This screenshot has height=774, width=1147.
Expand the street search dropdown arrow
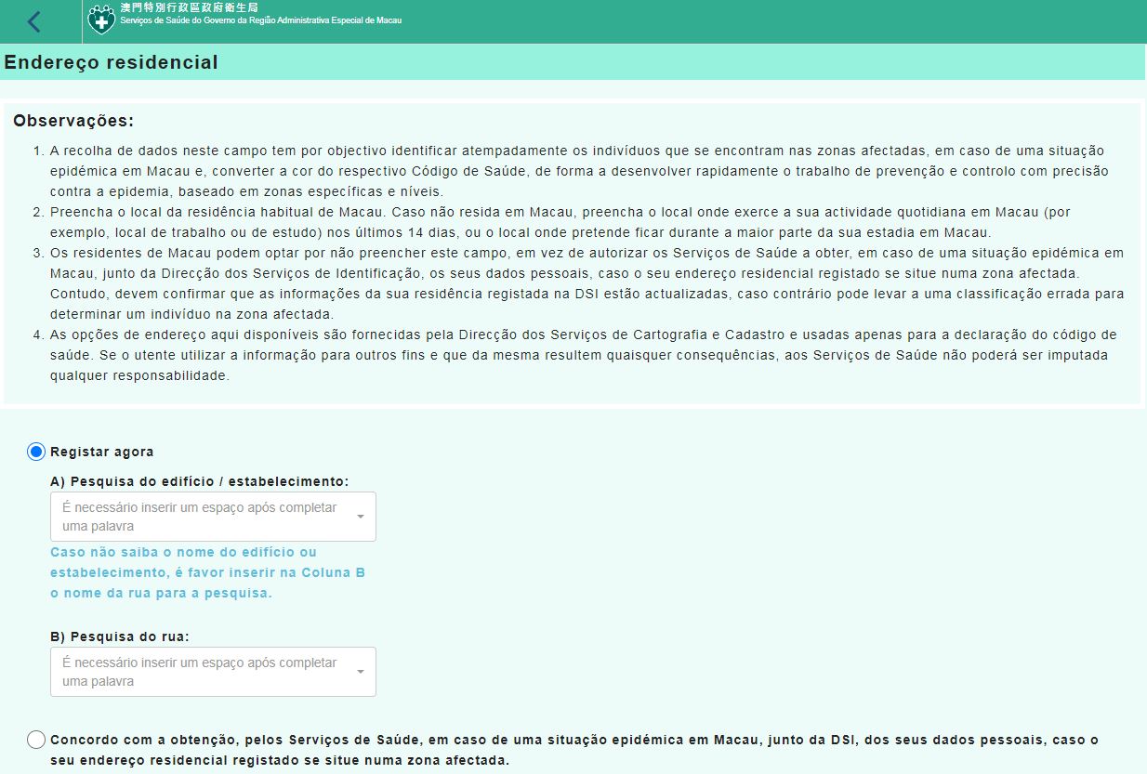pyautogui.click(x=361, y=672)
